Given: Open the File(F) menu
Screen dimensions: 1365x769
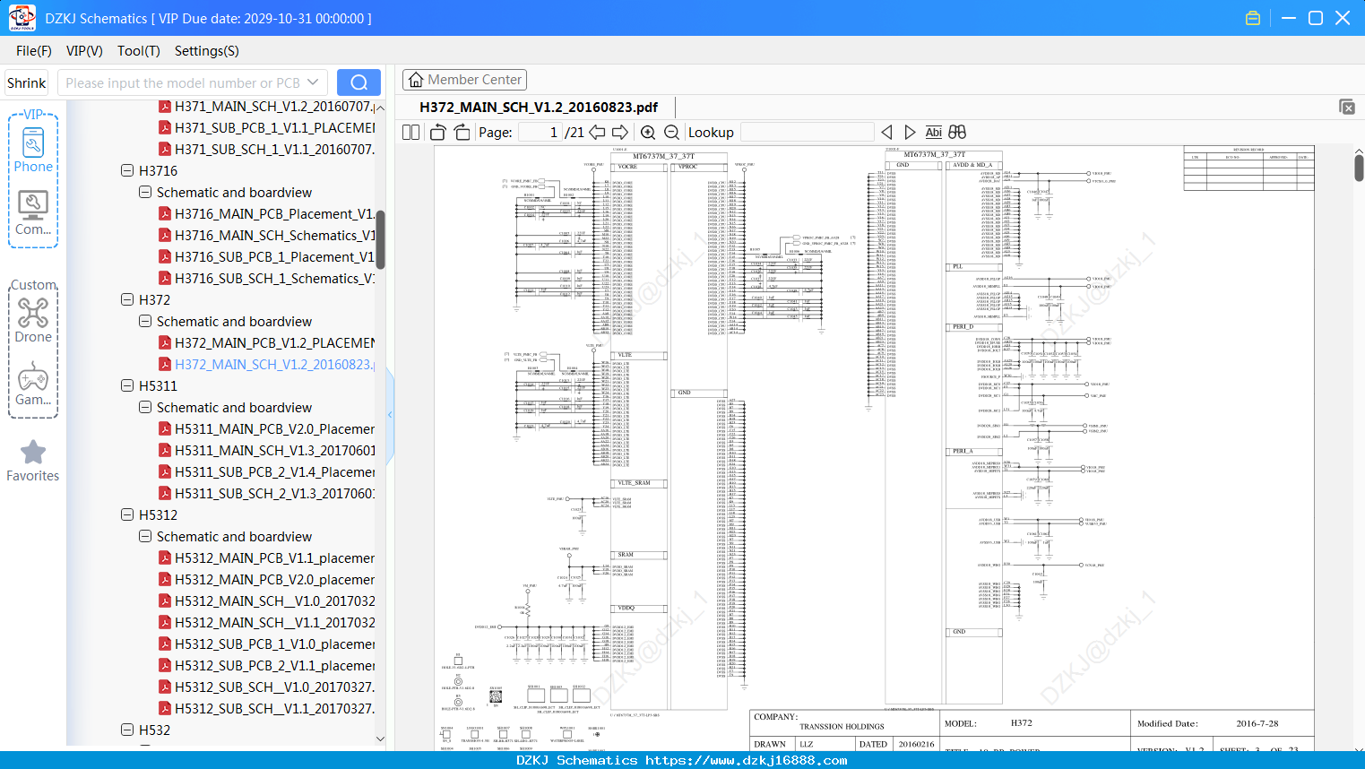Looking at the screenshot, I should (x=34, y=50).
